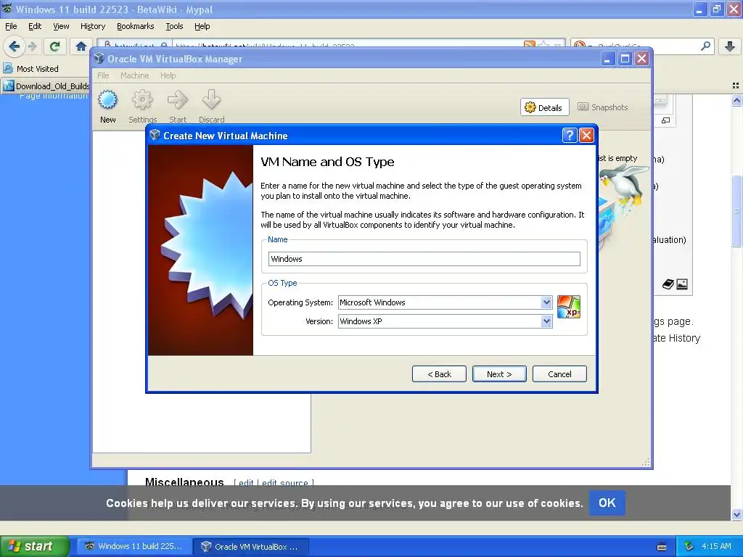This screenshot has height=557, width=743.
Task: Click the book icon on the wiki page
Action: [x=668, y=284]
